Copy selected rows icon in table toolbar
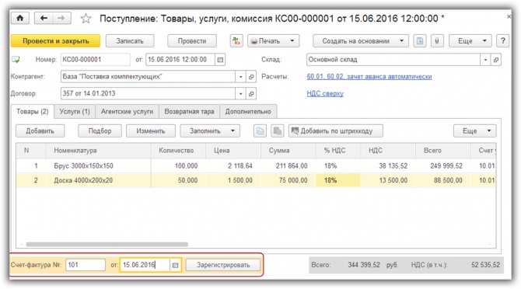 pyautogui.click(x=260, y=131)
